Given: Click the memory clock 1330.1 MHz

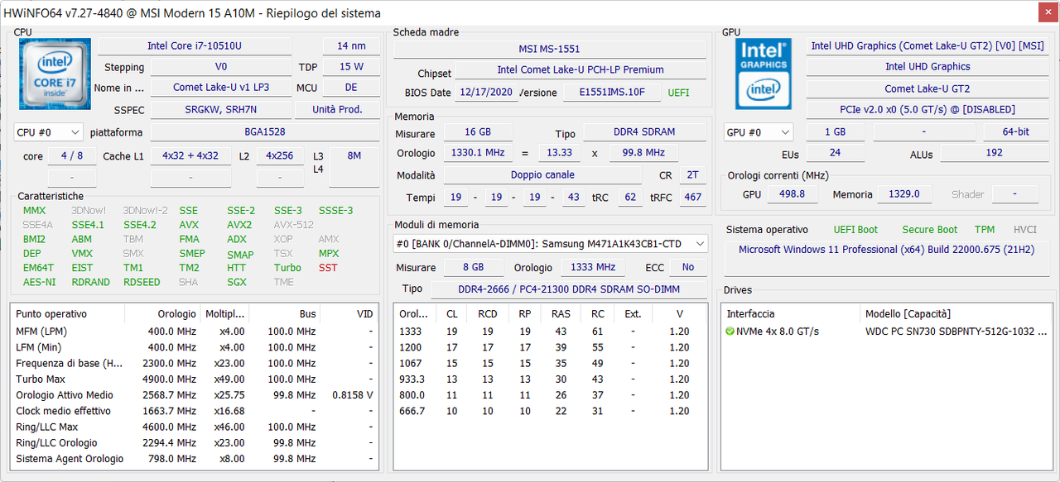Looking at the screenshot, I should click(478, 153).
